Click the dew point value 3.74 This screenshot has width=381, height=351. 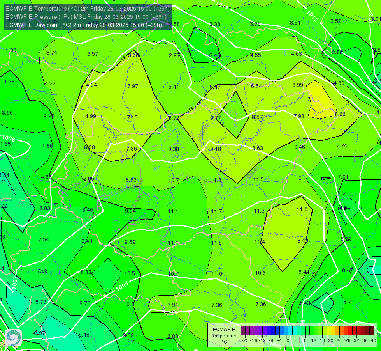[51, 53]
